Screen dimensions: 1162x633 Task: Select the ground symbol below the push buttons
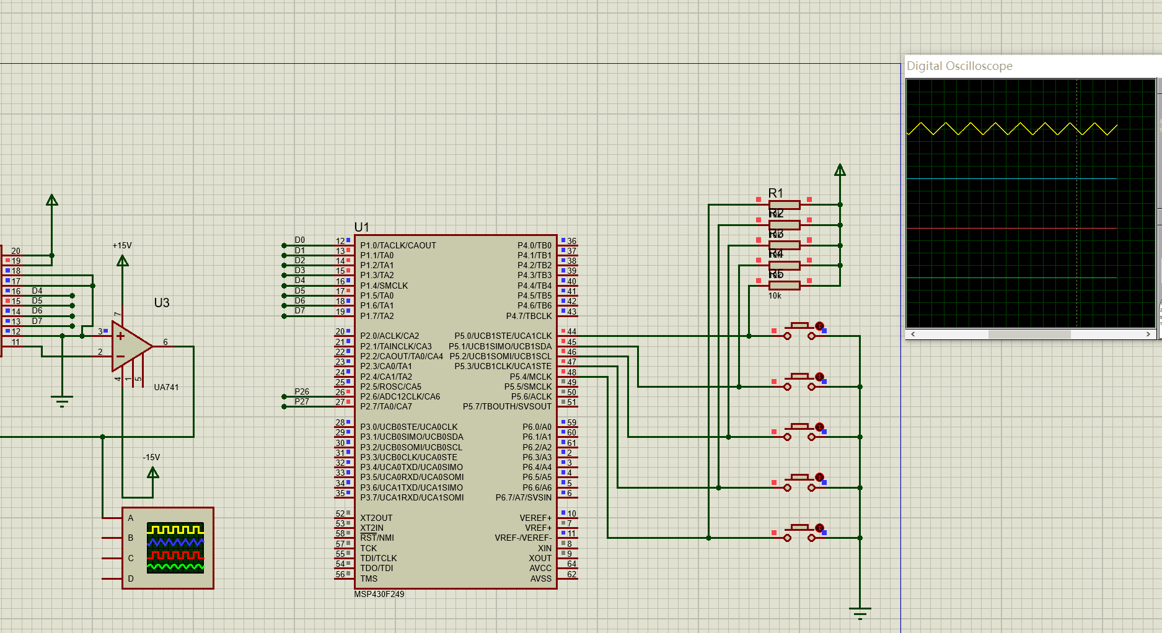pos(860,613)
